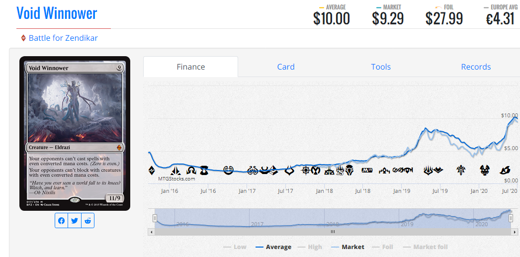Image resolution: width=520 pixels, height=257 pixels.
Task: Click the Battle for Zendikar set icon on chart
Action: 152,171
